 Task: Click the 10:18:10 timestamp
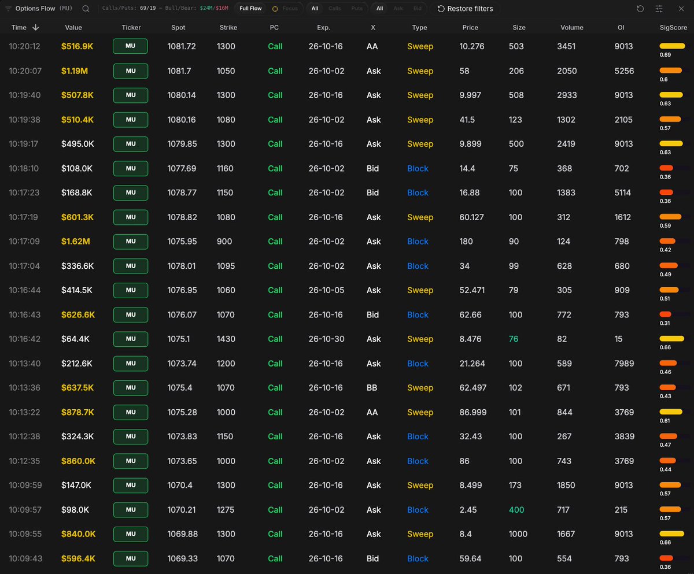point(24,169)
